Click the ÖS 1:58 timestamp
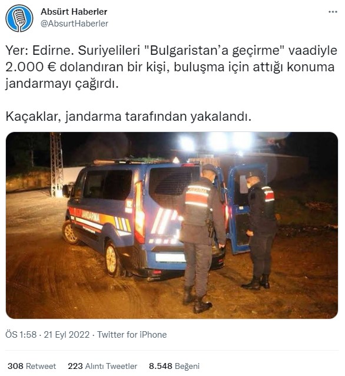This screenshot has width=345, height=376. [x=21, y=335]
